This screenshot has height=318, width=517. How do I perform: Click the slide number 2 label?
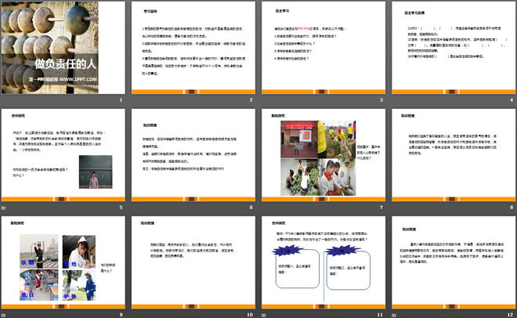pyautogui.click(x=251, y=99)
